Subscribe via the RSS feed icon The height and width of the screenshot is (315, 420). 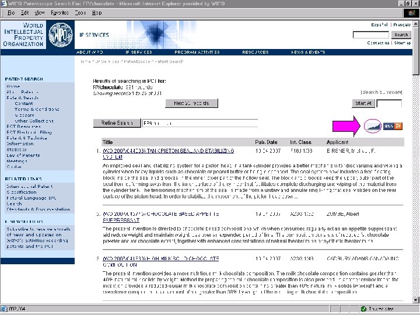pyautogui.click(x=393, y=126)
